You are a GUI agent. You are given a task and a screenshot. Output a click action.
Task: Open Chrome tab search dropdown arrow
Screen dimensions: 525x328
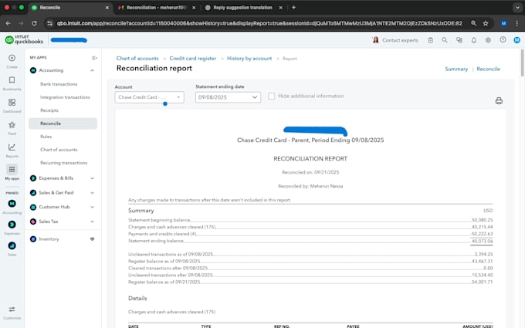517,8
